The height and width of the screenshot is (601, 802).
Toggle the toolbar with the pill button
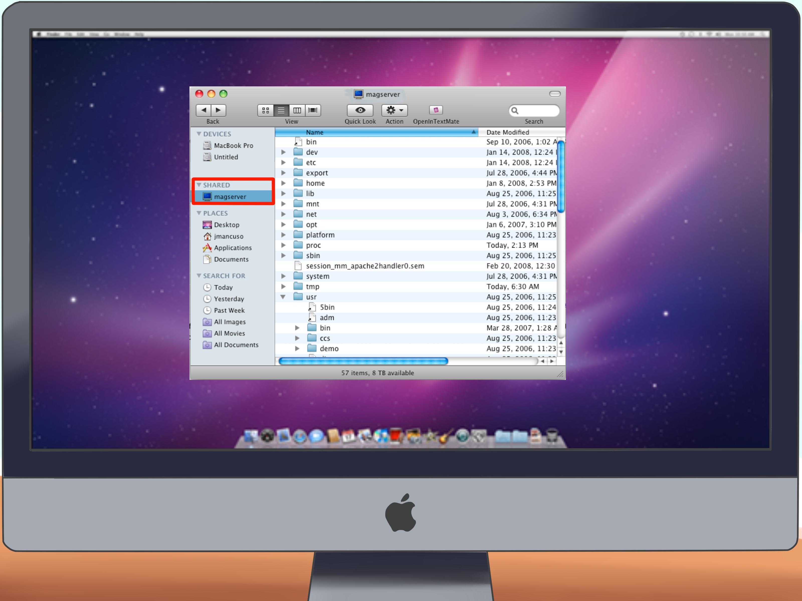(555, 94)
